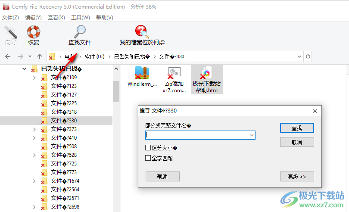Click folder icon of 文件?2564
The image size is (349, 212).
click(x=44, y=190)
